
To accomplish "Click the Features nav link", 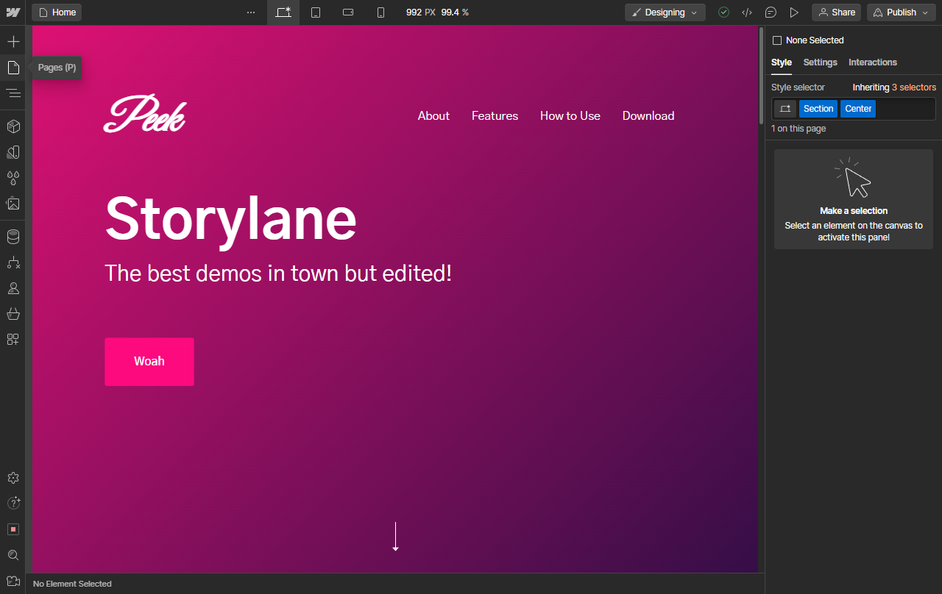I will coord(495,116).
